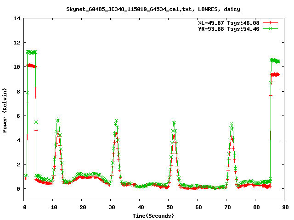Click green calibration plateau at plot start

[32, 52]
